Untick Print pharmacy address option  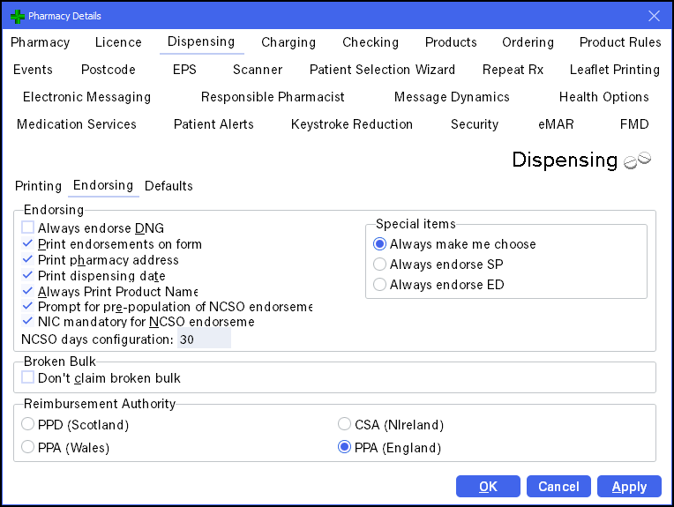click(28, 260)
